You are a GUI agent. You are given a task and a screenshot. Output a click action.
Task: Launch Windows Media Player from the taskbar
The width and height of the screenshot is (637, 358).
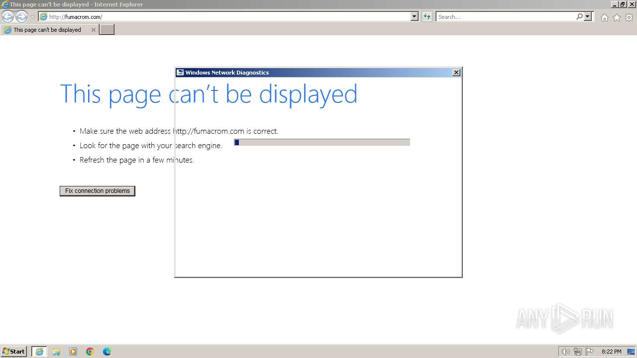pos(73,352)
